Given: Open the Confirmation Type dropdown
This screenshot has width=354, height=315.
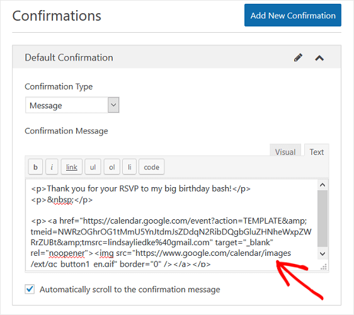Looking at the screenshot, I should pos(72,105).
